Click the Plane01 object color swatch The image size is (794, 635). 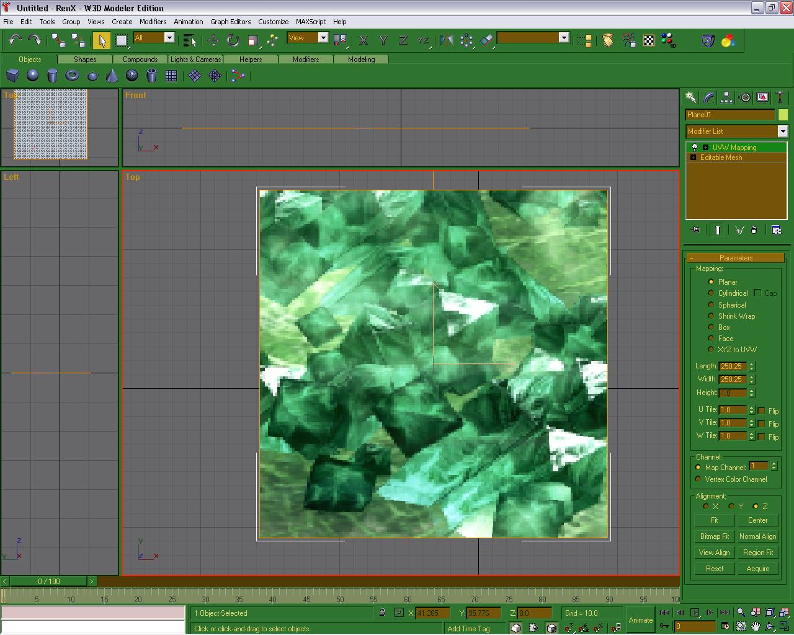[x=783, y=115]
